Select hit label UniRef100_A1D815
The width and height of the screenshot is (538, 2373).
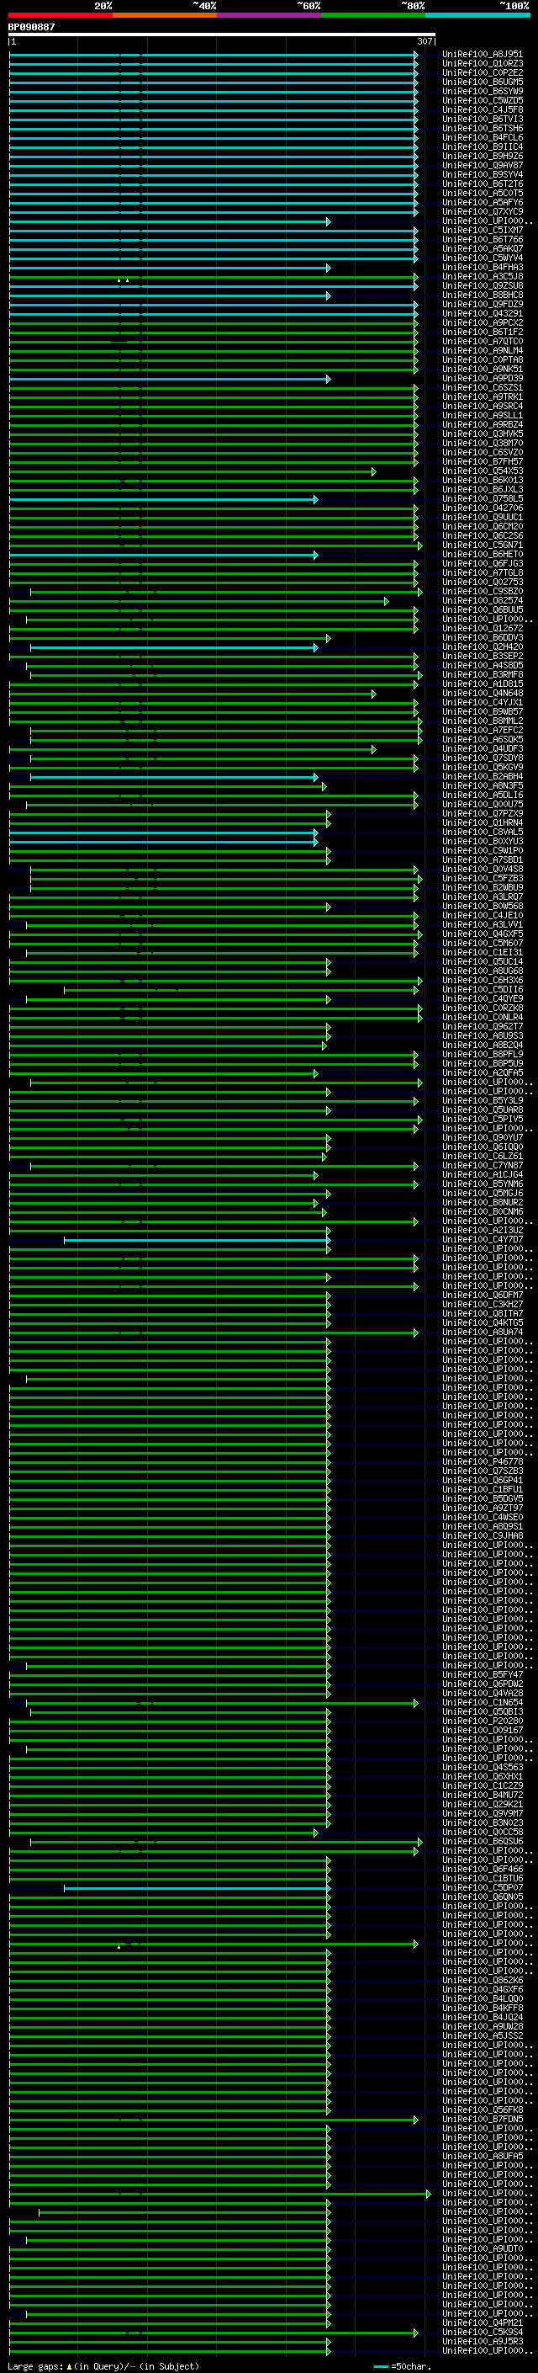pyautogui.click(x=483, y=684)
